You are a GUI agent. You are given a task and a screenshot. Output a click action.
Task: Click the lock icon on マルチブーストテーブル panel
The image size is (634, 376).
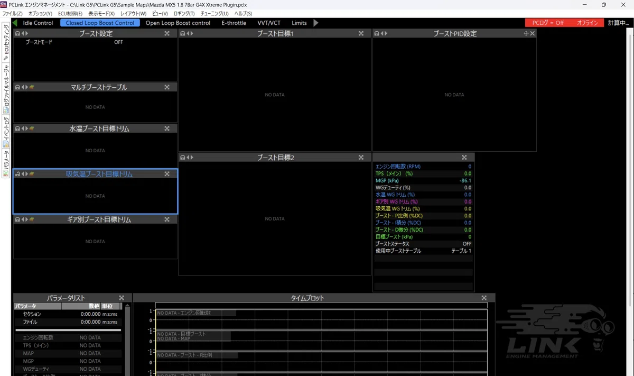[x=17, y=87]
